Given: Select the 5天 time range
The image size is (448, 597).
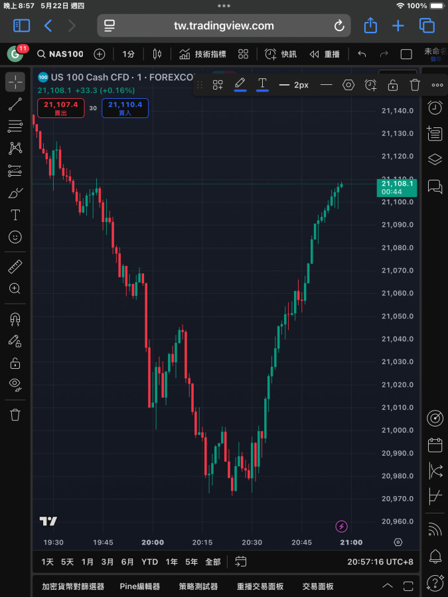Looking at the screenshot, I should pos(68,562).
